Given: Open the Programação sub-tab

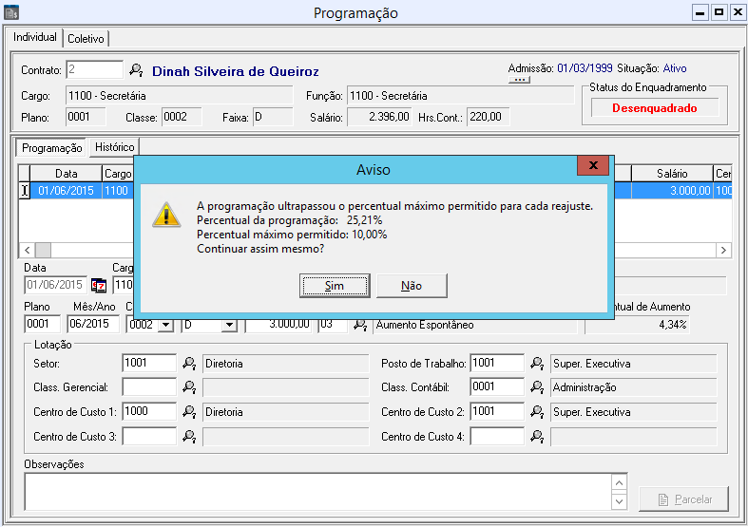Looking at the screenshot, I should (x=51, y=148).
